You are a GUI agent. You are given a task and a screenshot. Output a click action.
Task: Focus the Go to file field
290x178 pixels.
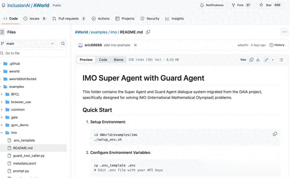click(x=34, y=53)
